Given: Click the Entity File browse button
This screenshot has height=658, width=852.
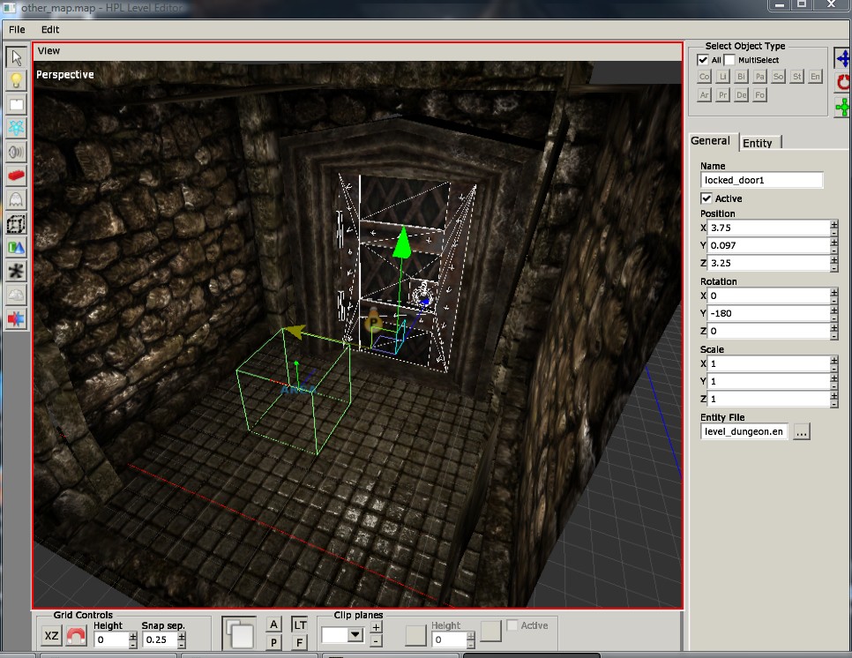Looking at the screenshot, I should [x=801, y=432].
